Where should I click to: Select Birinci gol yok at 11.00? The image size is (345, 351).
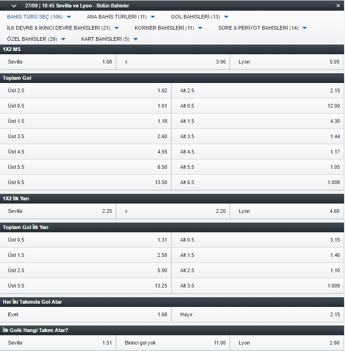(x=173, y=343)
